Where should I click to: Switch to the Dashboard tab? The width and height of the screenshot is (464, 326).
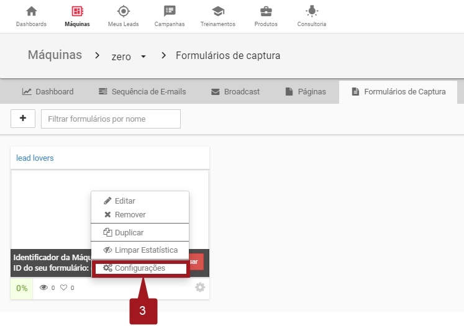point(48,92)
